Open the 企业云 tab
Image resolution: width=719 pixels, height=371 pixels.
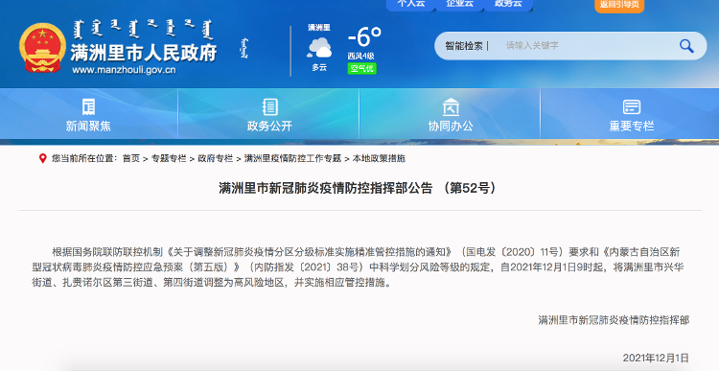coord(460,5)
